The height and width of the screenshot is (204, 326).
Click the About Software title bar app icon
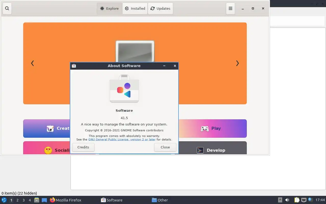coord(74,66)
